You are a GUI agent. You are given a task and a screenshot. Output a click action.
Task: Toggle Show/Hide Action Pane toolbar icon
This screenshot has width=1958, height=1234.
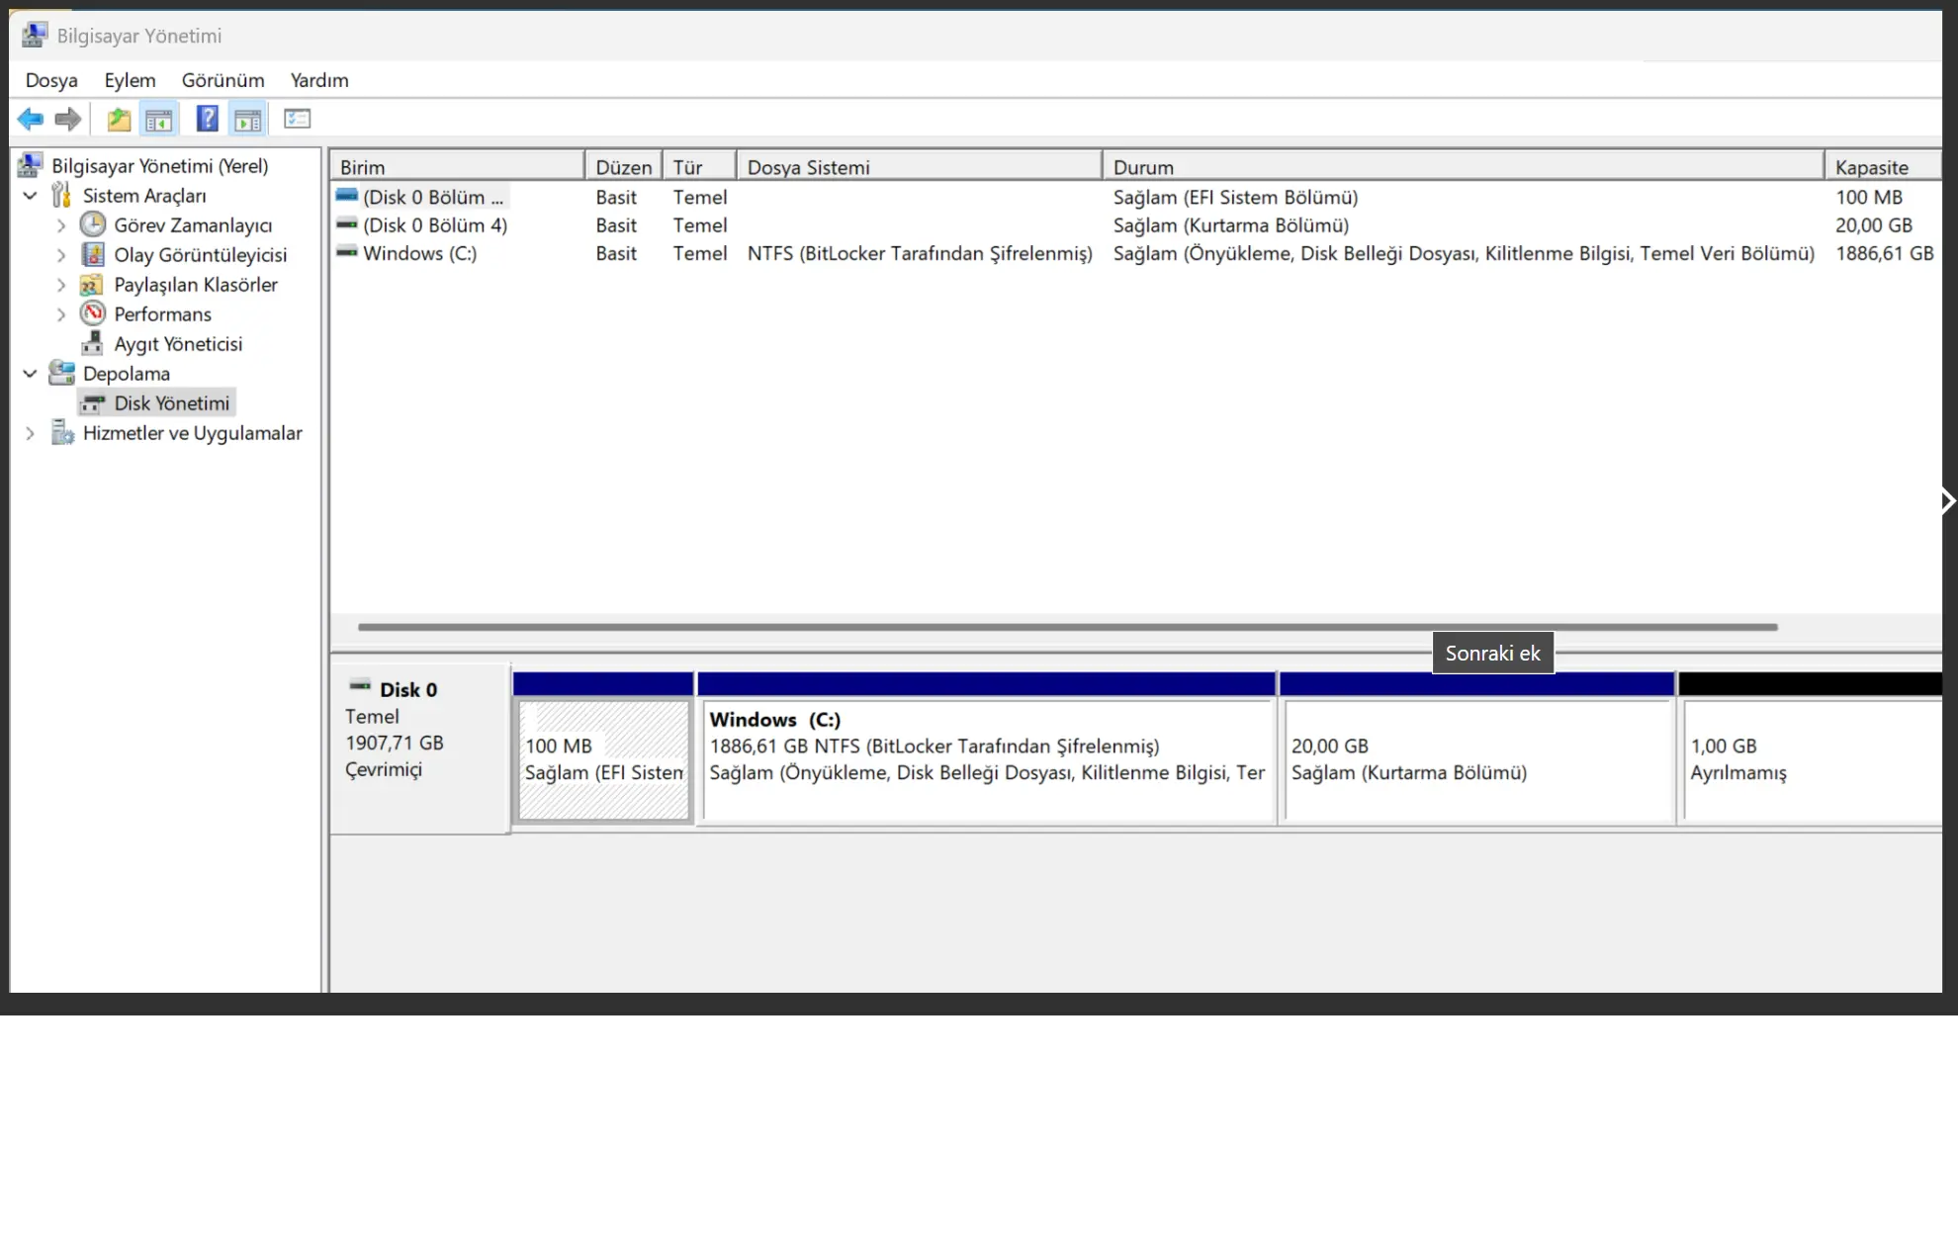point(248,120)
